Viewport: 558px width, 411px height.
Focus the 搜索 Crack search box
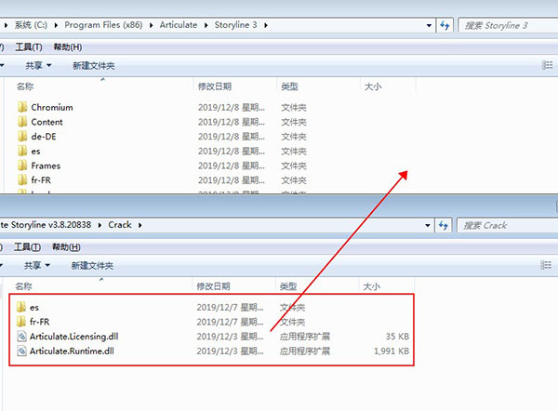tap(507, 225)
